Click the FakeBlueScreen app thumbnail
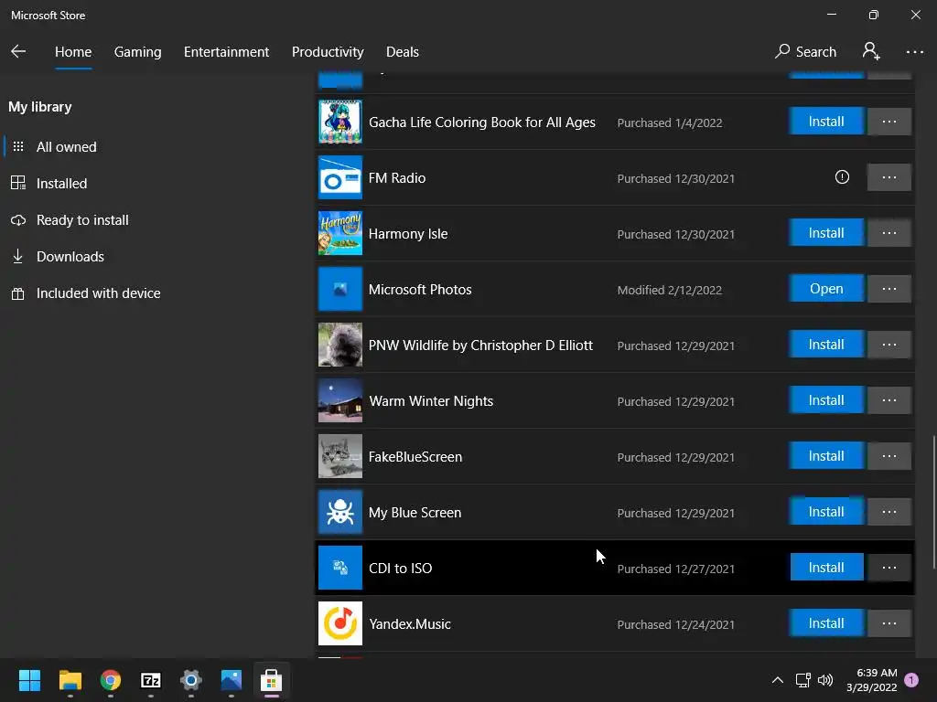Image resolution: width=937 pixels, height=702 pixels. tap(340, 457)
